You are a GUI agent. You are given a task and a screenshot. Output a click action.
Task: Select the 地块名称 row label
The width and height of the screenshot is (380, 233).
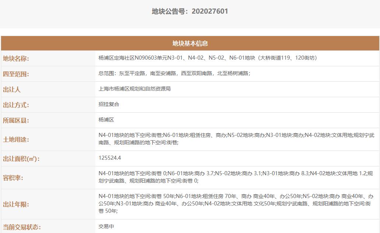coord(16,59)
